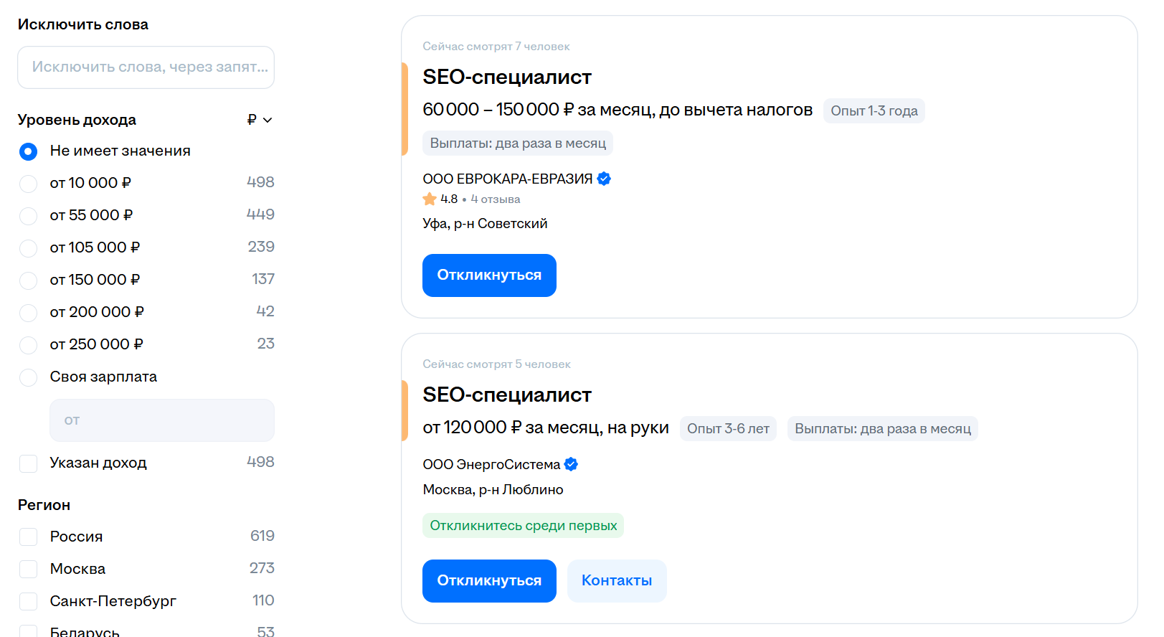This screenshot has width=1164, height=637.
Task: Open the first SEO-специалист vacancy title
Action: pos(506,77)
